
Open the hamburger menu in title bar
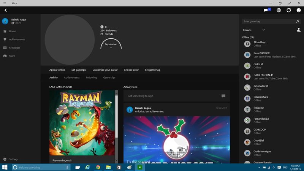(5, 3)
